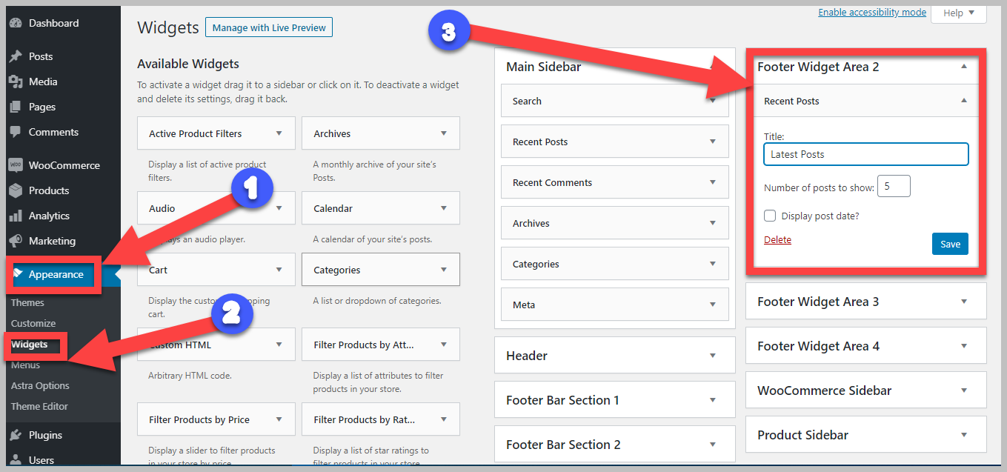1007x472 pixels.
Task: Click the Media icon in sidebar
Action: pyautogui.click(x=16, y=82)
